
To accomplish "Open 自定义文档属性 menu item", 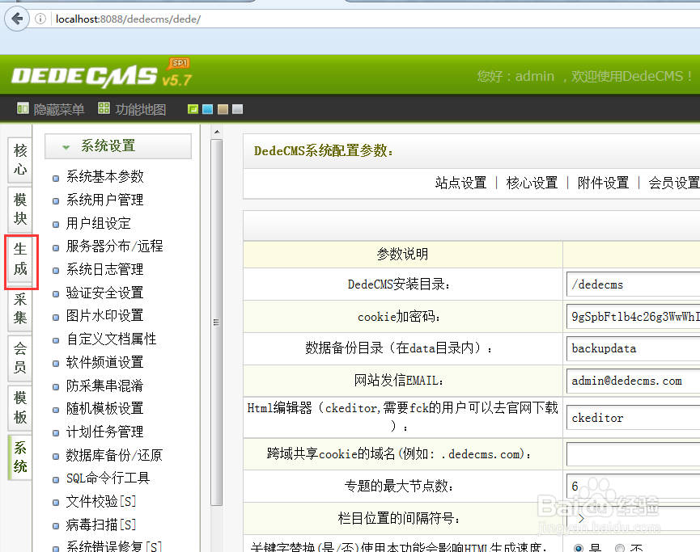I will [x=112, y=339].
